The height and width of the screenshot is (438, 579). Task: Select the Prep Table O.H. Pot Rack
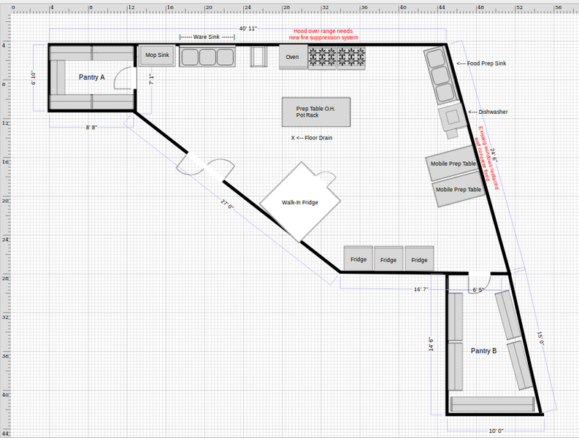(315, 112)
